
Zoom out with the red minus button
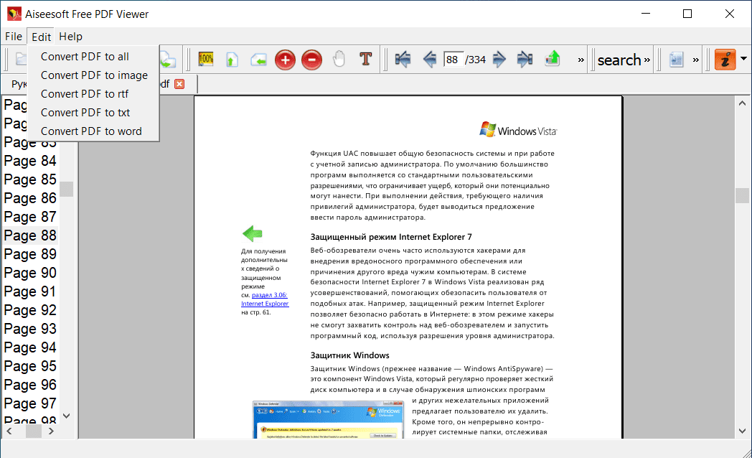click(311, 60)
